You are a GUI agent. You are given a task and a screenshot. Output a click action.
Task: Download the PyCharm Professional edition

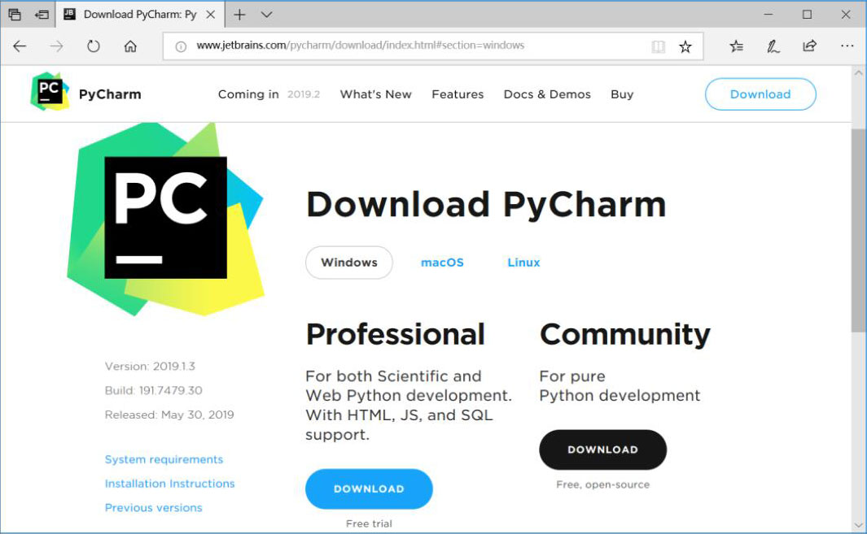click(x=369, y=488)
